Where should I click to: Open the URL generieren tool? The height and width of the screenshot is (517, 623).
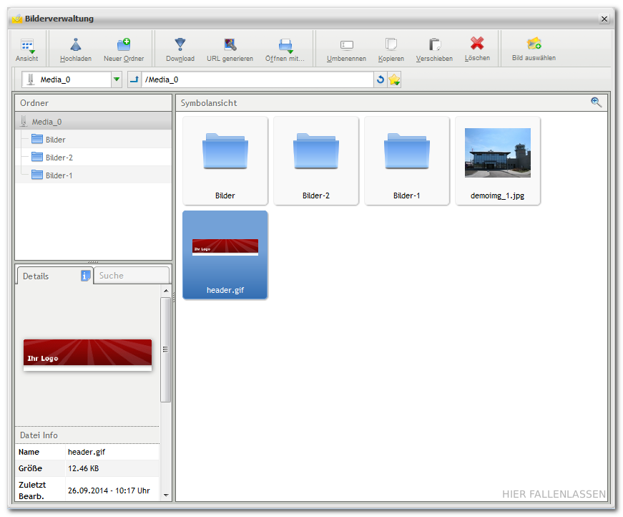pyautogui.click(x=230, y=45)
